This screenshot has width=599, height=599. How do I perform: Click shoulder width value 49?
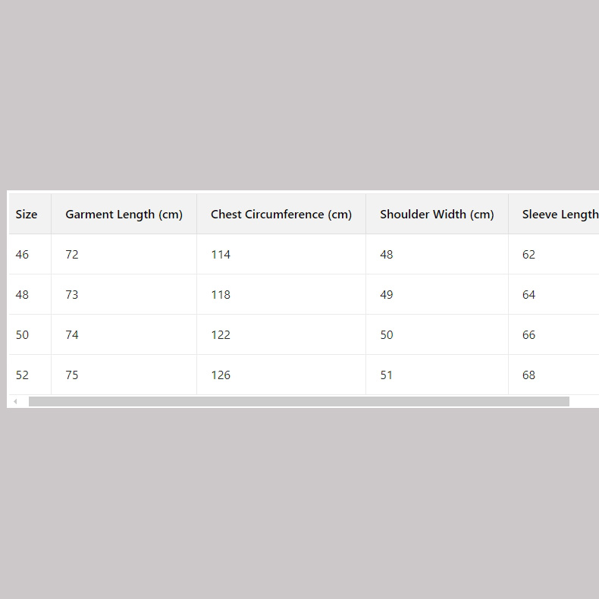point(387,295)
